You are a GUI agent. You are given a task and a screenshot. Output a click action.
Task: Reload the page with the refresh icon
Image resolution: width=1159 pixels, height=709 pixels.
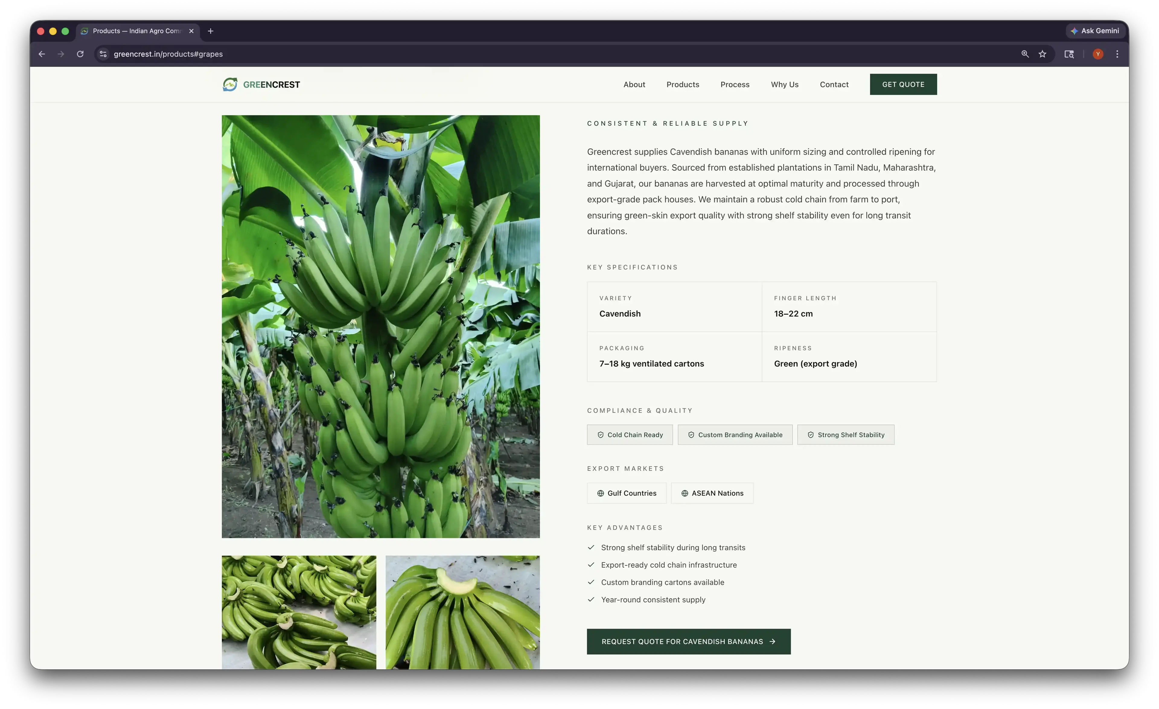(80, 54)
